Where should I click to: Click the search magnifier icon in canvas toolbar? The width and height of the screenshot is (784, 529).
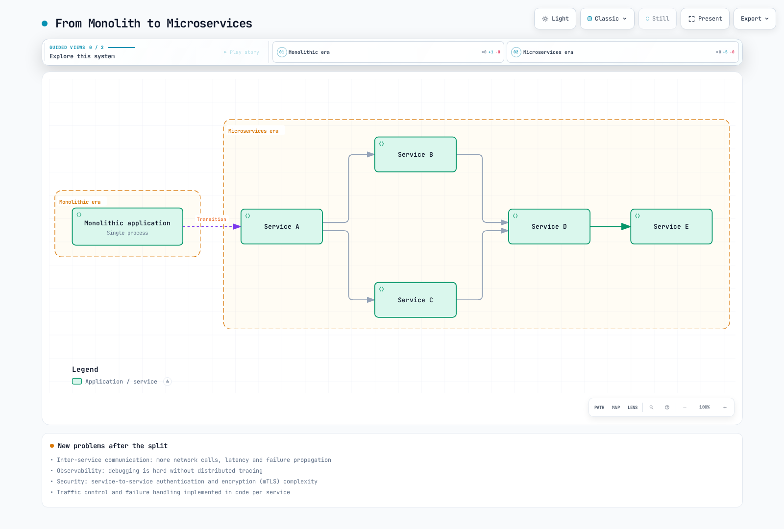(651, 407)
